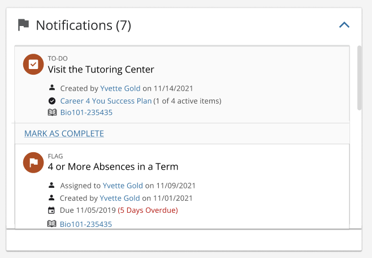Select the 4 or More Absences in a Term title
372x258 pixels.
pos(113,166)
